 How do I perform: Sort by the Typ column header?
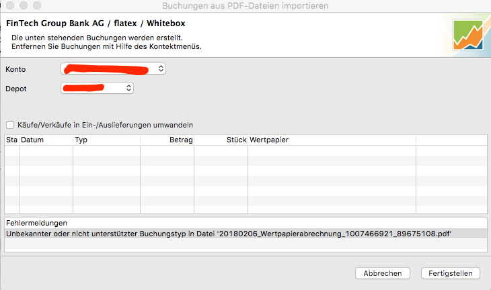click(106, 140)
